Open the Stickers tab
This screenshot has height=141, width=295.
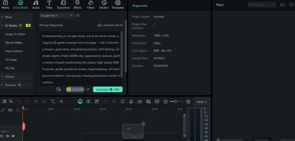click(x=104, y=5)
